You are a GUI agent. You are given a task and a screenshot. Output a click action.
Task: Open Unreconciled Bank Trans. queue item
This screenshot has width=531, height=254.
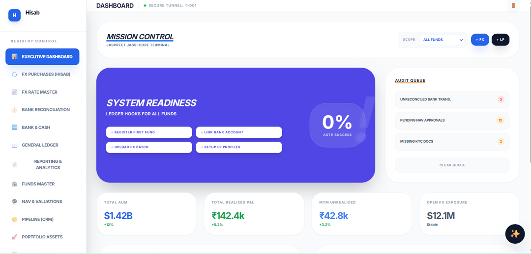point(452,100)
